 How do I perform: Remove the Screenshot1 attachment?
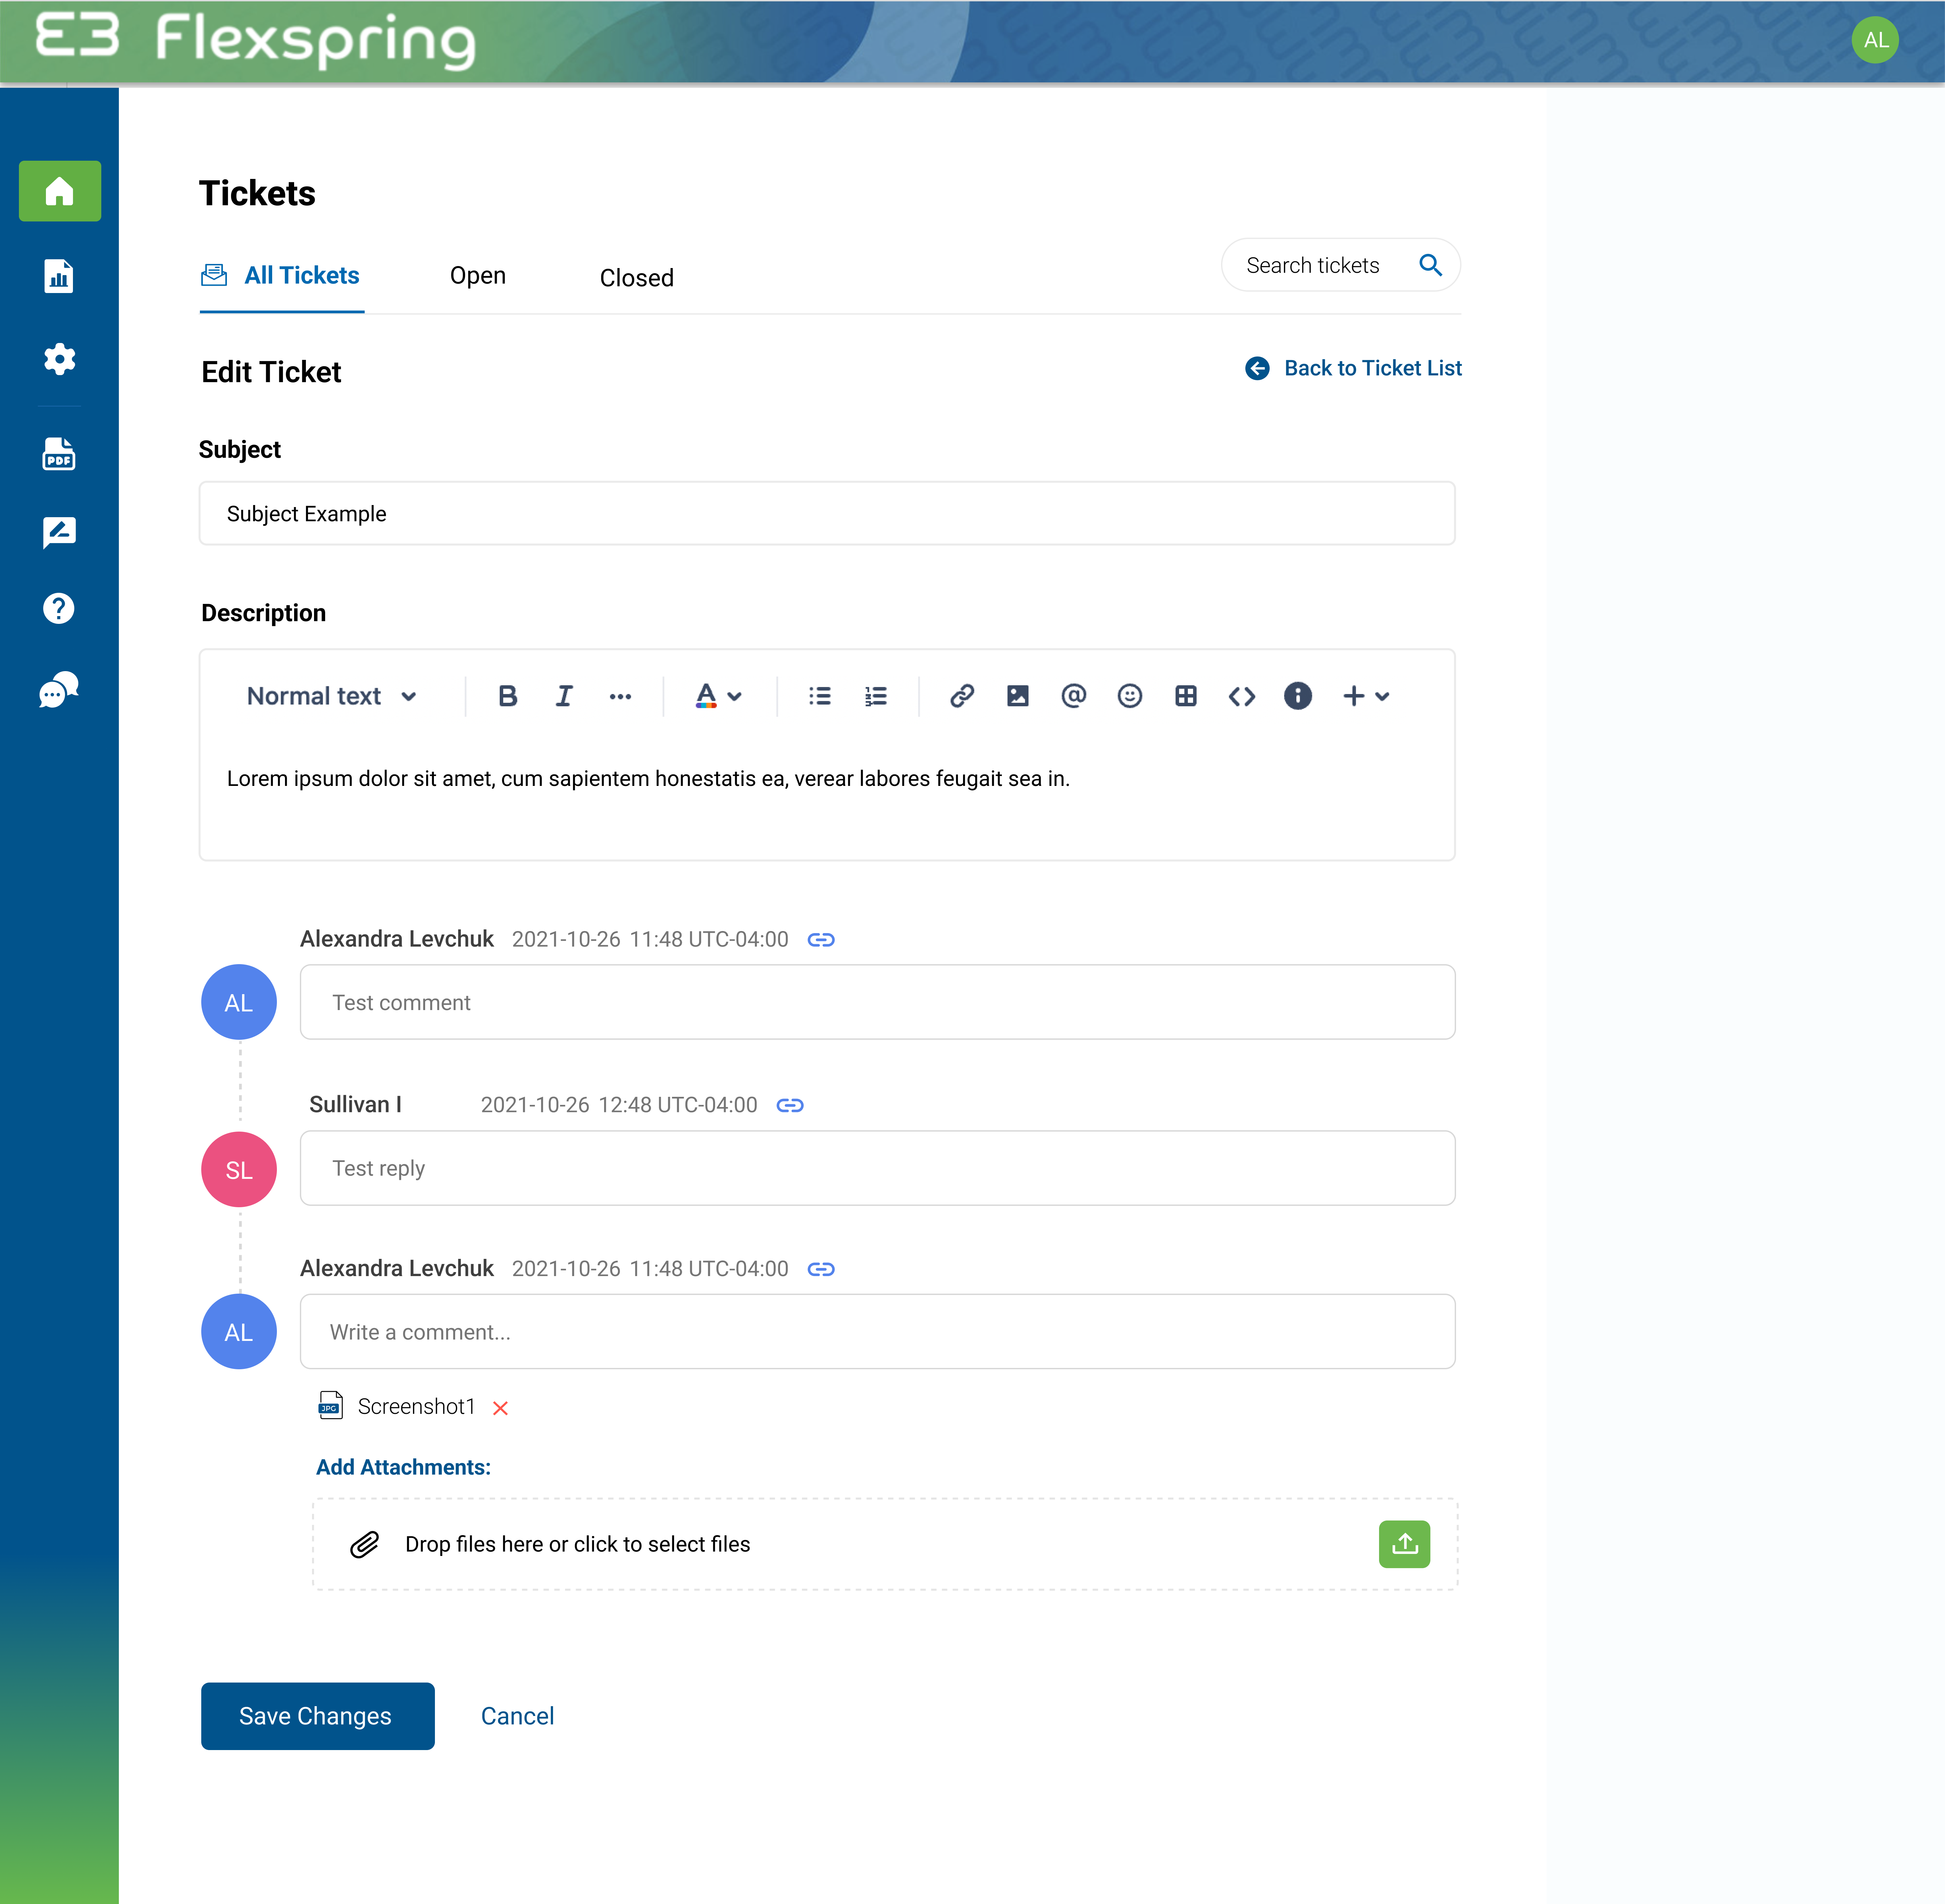(x=501, y=1408)
